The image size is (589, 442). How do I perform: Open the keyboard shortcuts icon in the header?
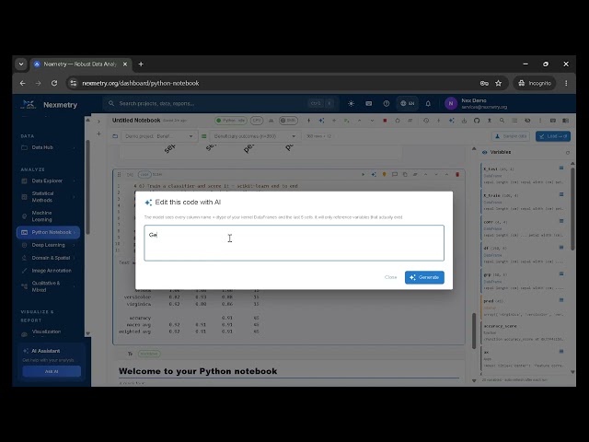pos(368,103)
